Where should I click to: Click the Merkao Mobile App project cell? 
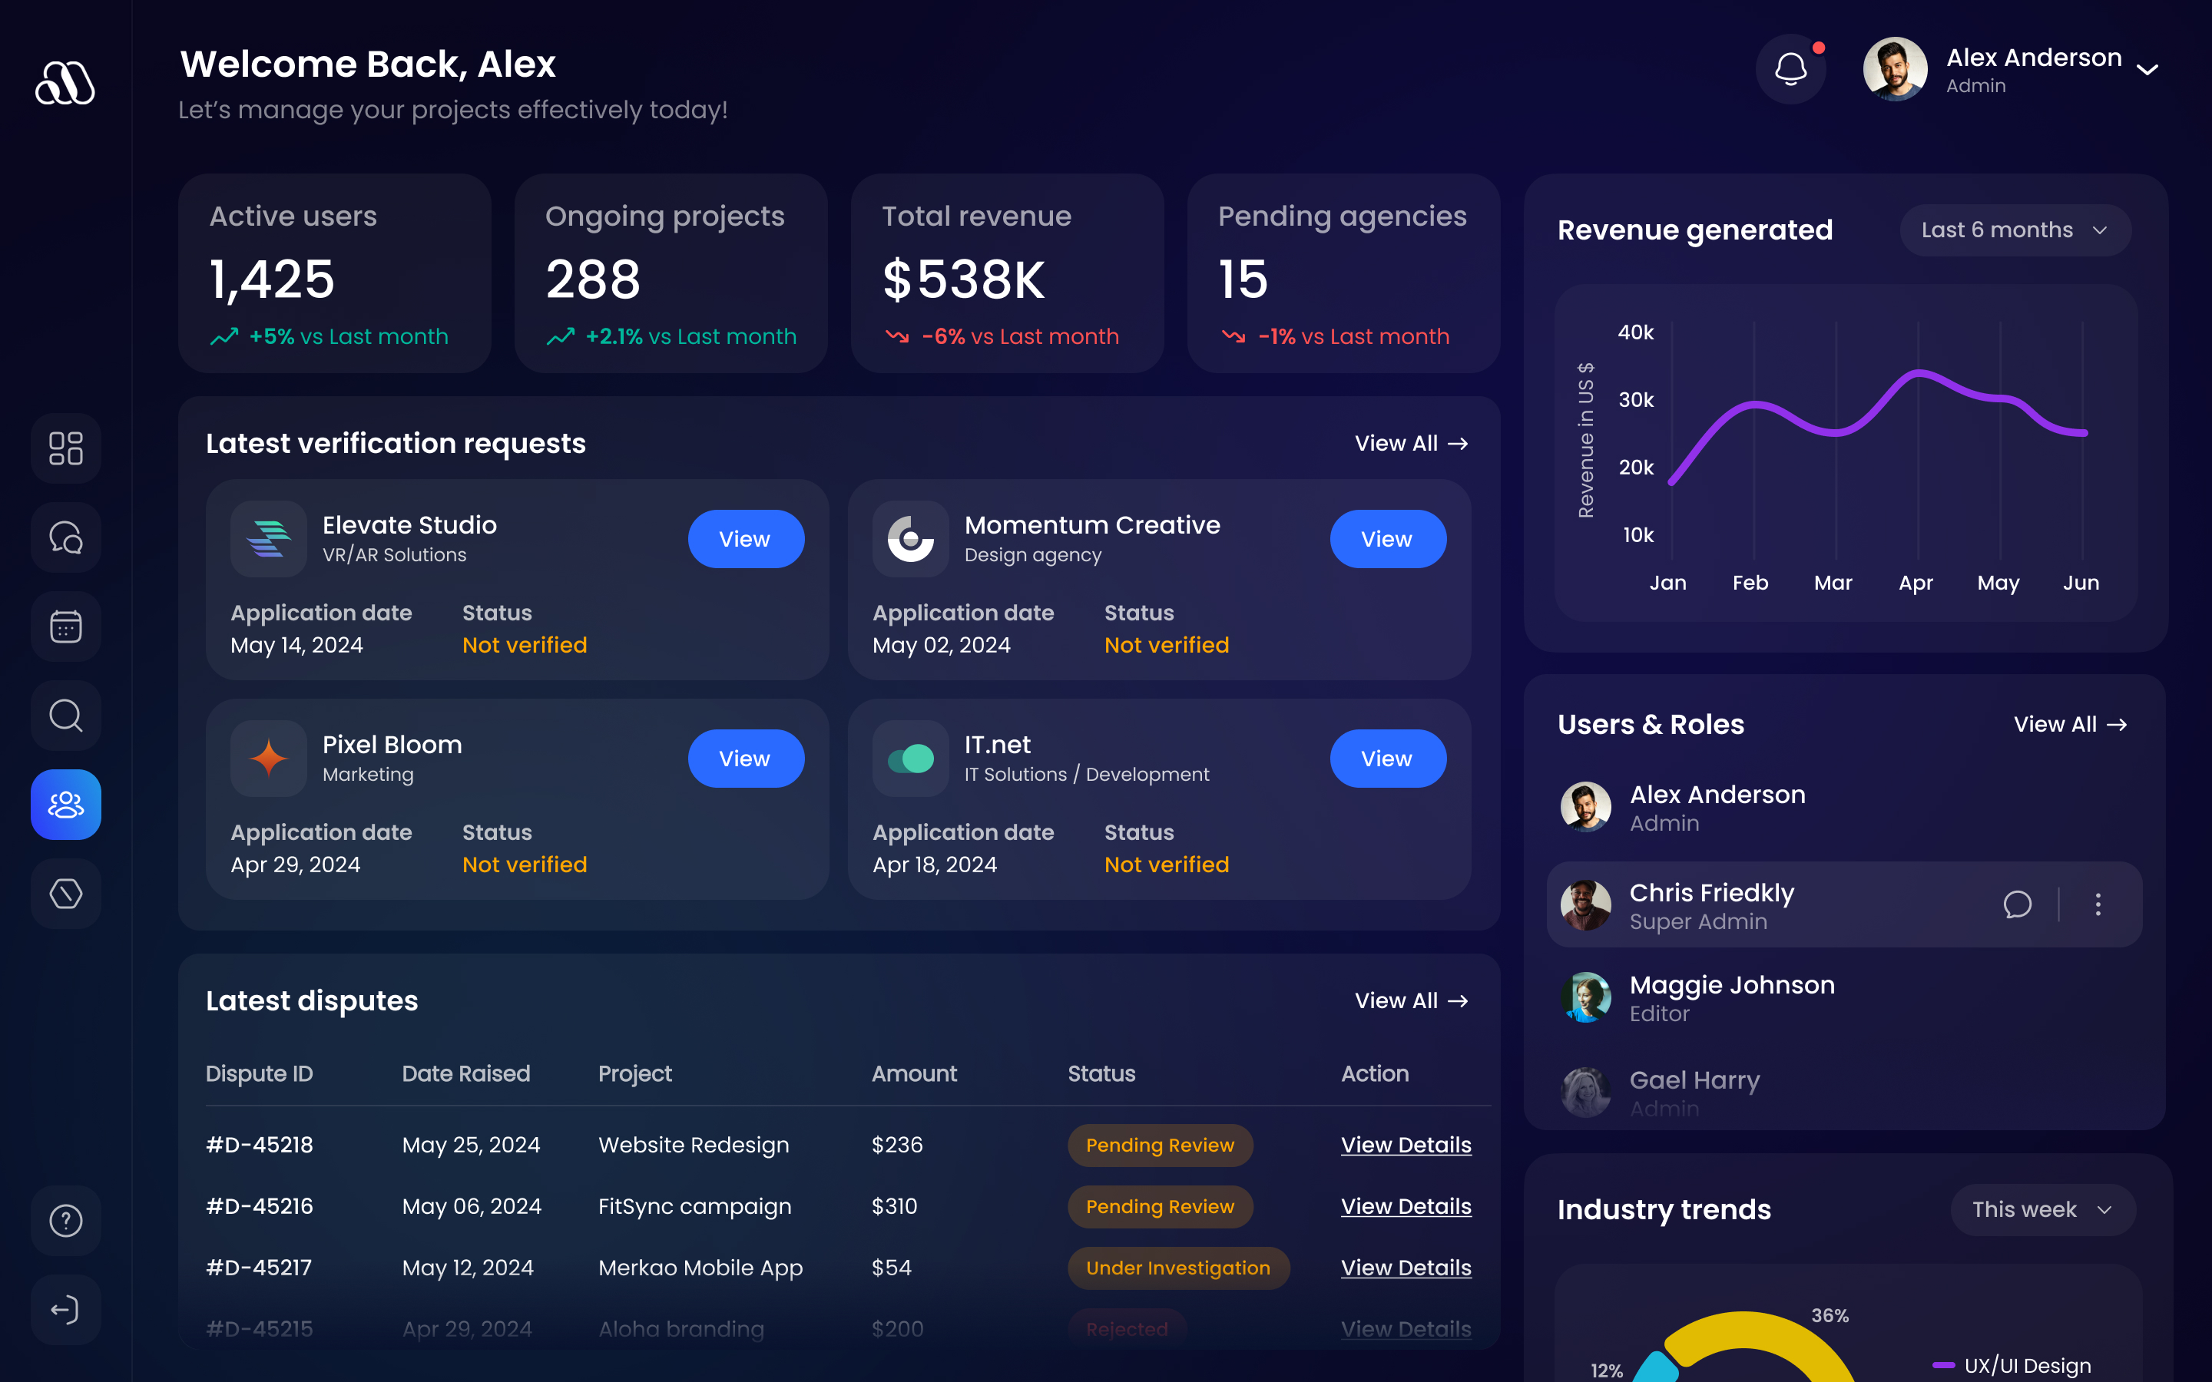(700, 1267)
